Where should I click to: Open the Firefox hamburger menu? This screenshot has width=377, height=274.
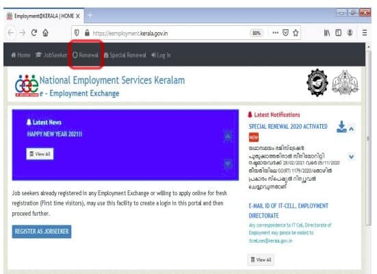(365, 32)
